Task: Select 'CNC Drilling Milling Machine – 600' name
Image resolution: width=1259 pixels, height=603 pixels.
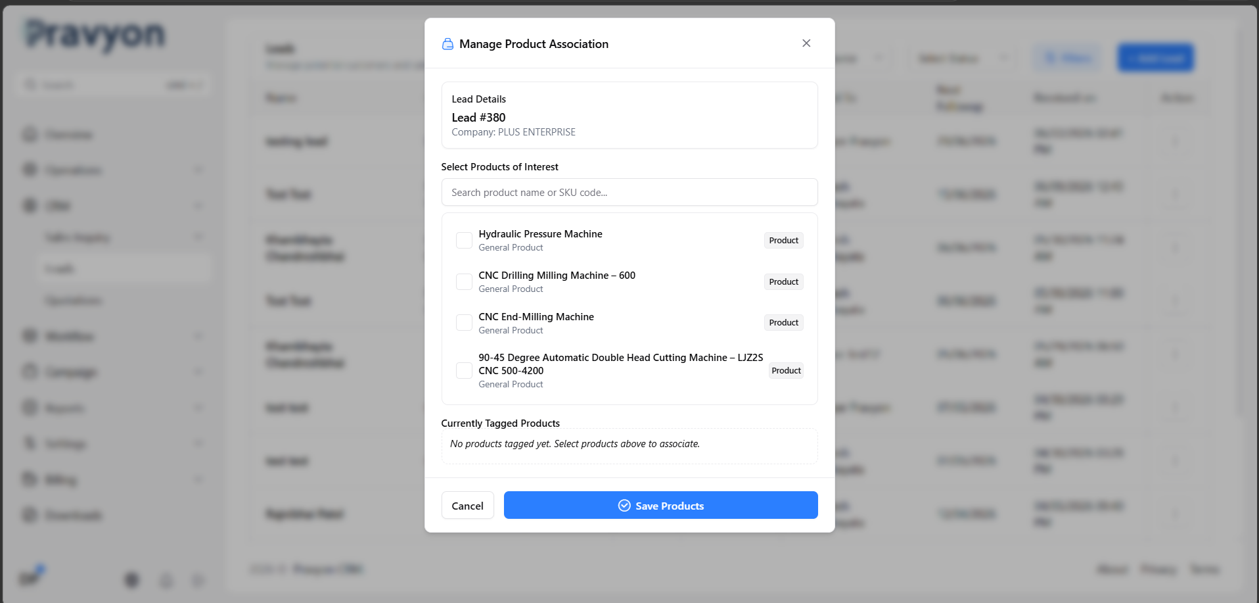Action: click(x=557, y=276)
